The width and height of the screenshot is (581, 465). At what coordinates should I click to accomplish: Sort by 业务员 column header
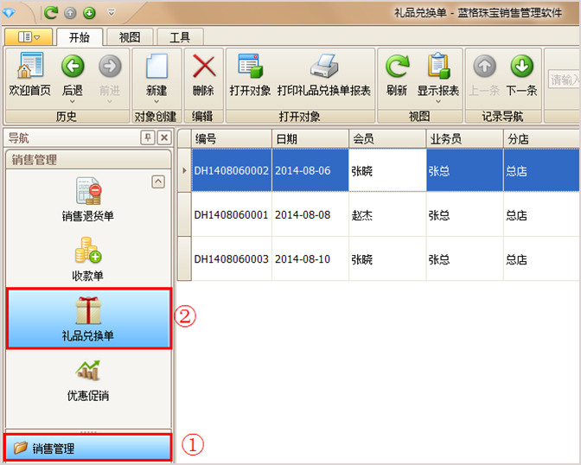464,139
